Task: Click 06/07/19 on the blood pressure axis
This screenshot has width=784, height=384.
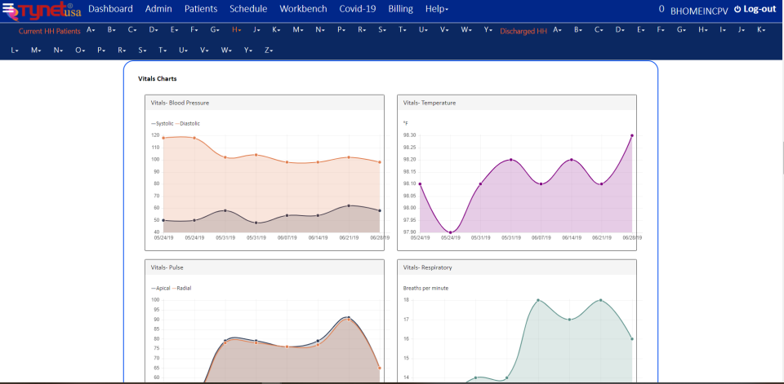Action: click(x=287, y=238)
